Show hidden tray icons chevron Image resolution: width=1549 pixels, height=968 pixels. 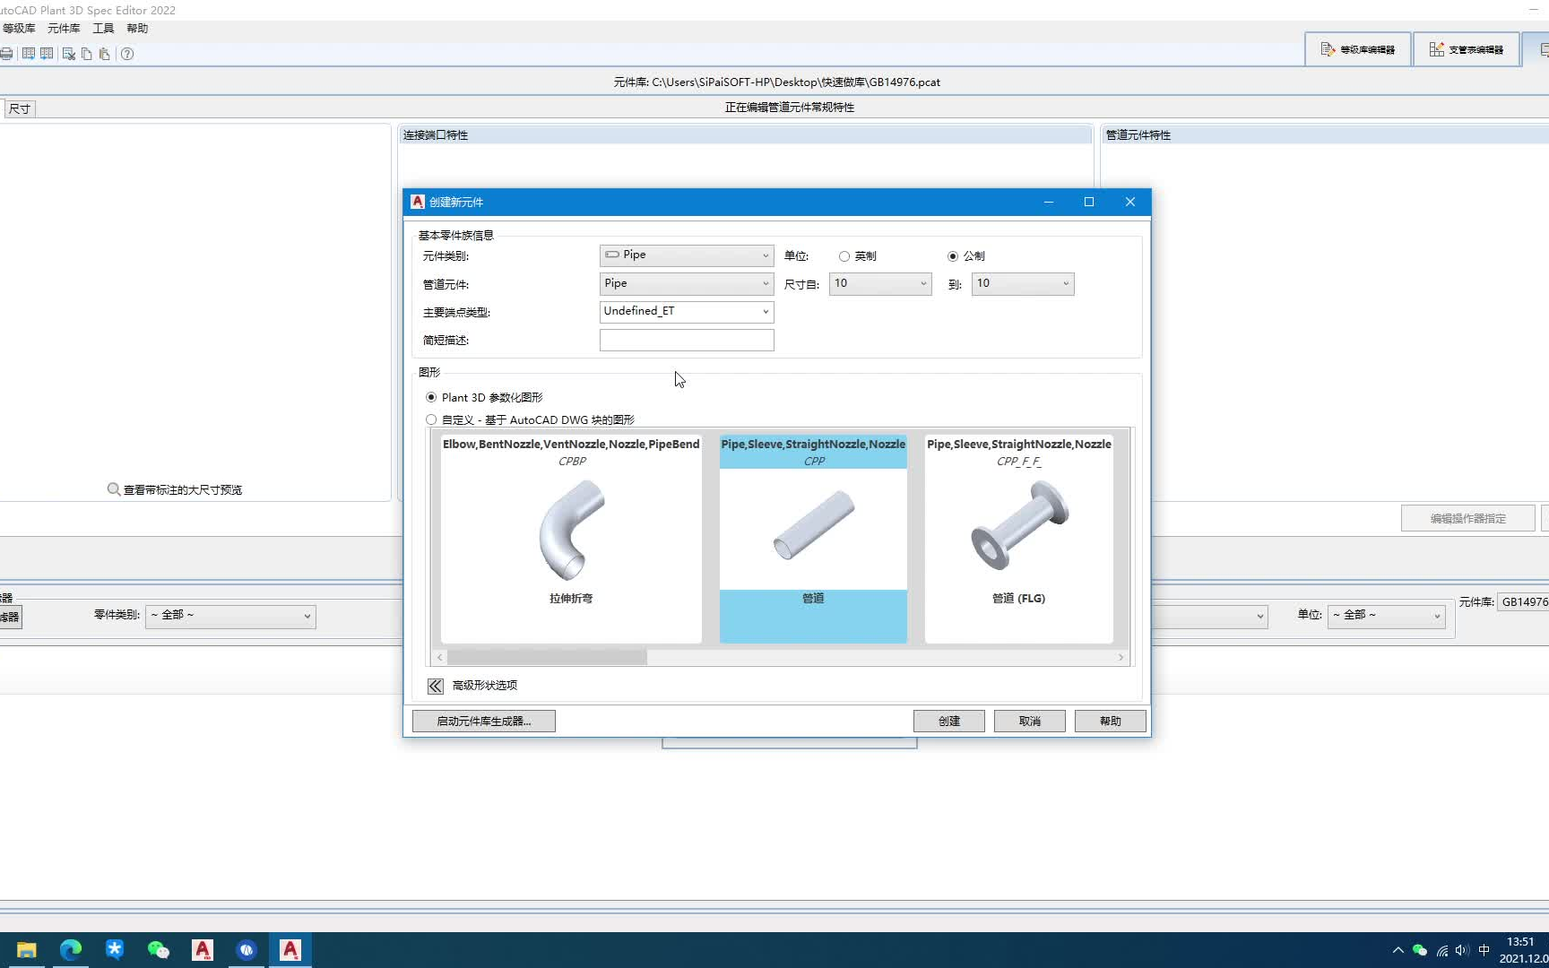pyautogui.click(x=1398, y=950)
